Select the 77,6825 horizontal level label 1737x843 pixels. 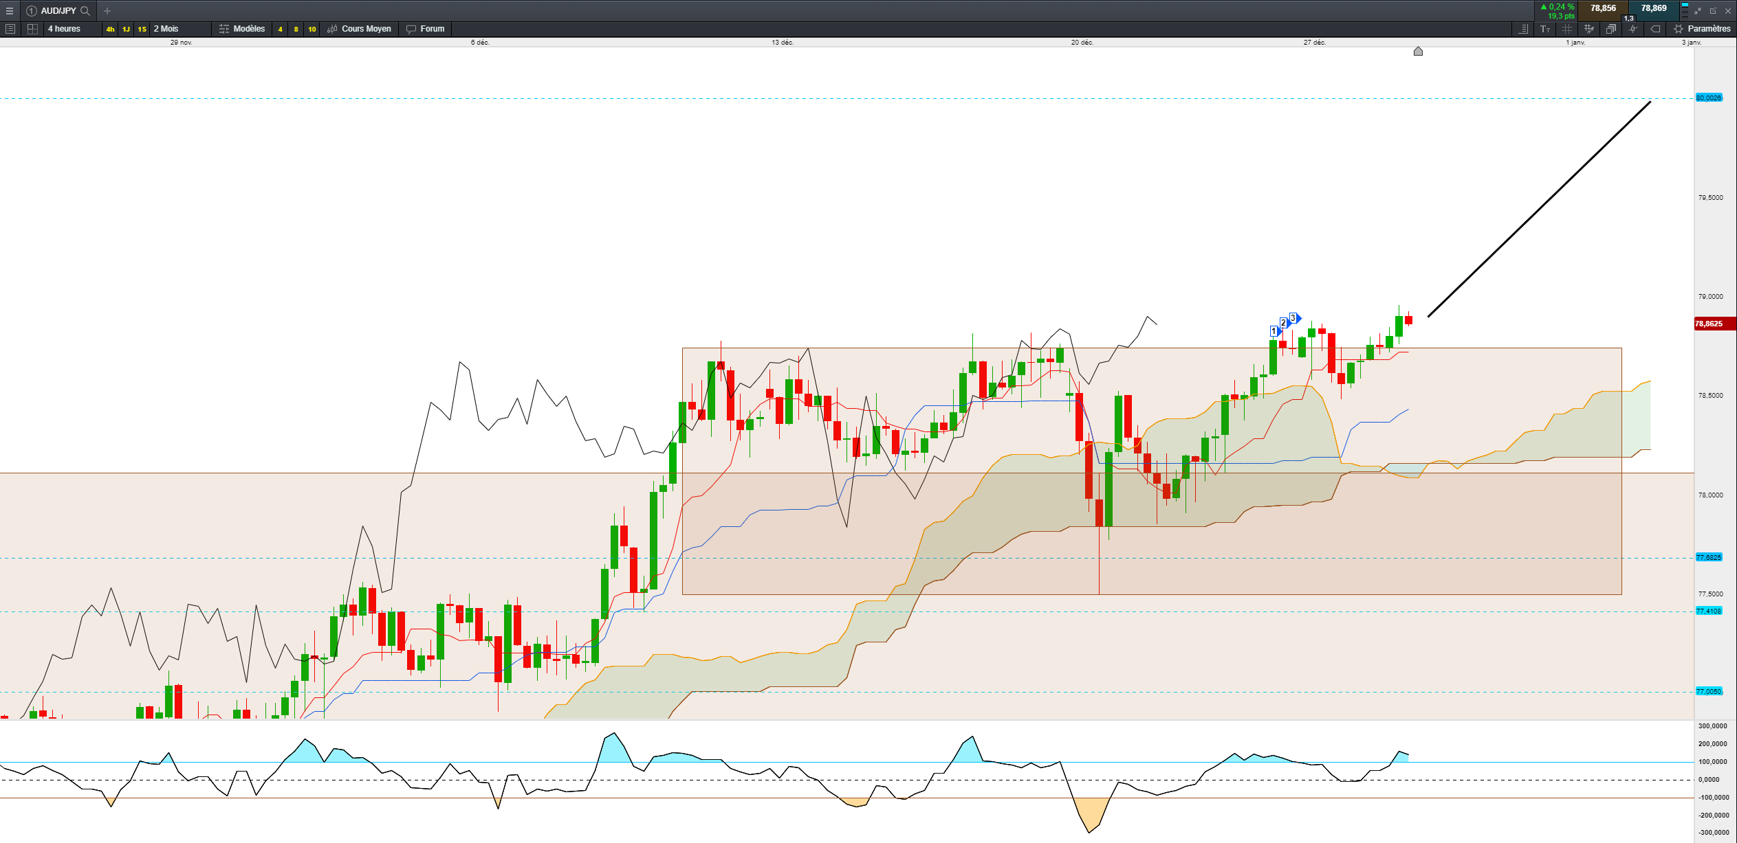[x=1709, y=558]
